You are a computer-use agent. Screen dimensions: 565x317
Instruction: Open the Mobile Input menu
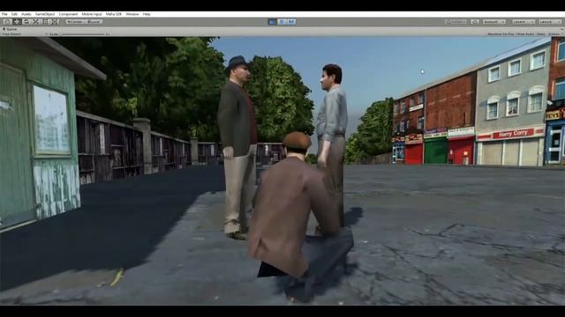(x=92, y=14)
